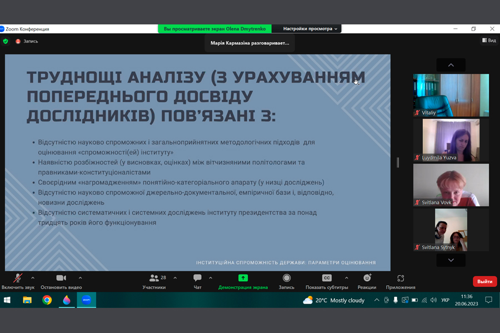
Task: Open the Вид view layout menu
Action: coord(489,41)
